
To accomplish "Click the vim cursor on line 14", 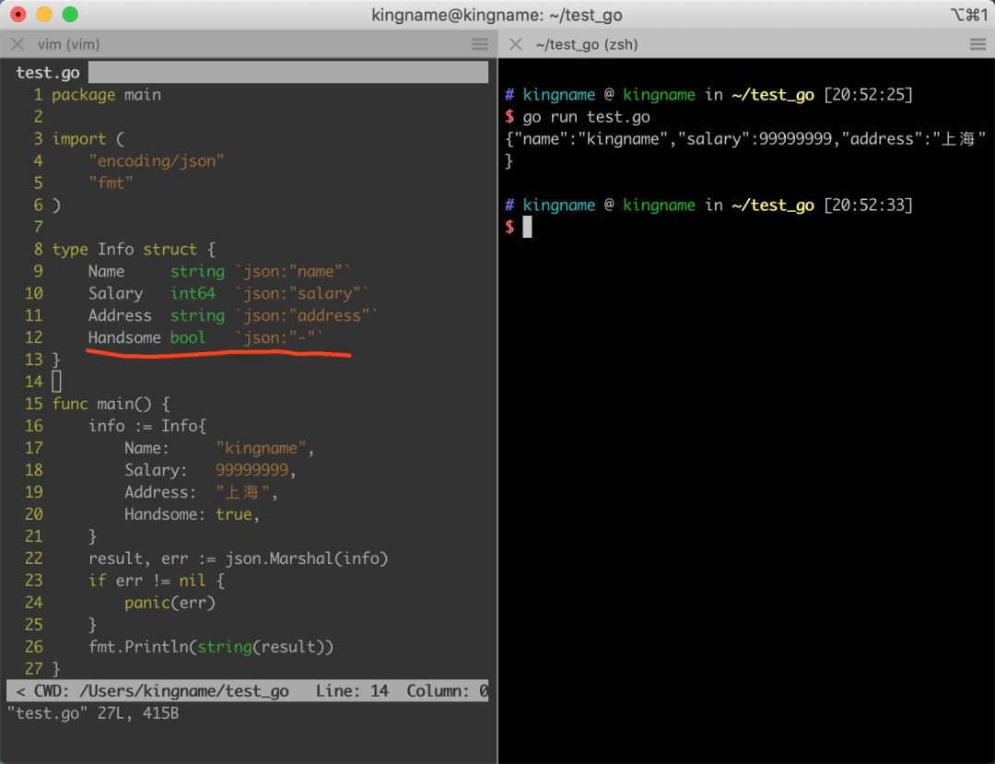I will click(x=56, y=382).
